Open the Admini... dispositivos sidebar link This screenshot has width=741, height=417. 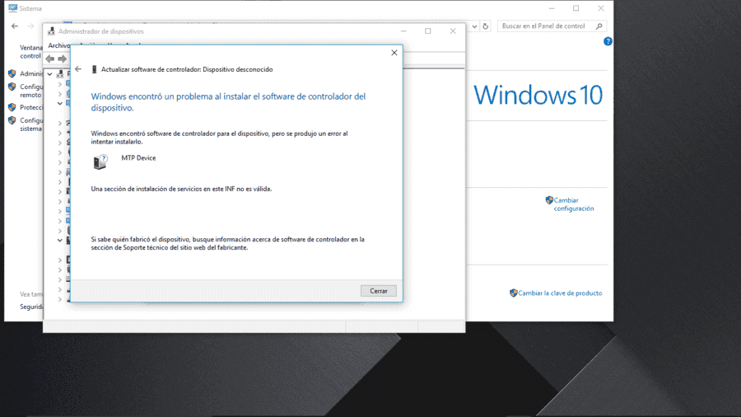click(30, 73)
